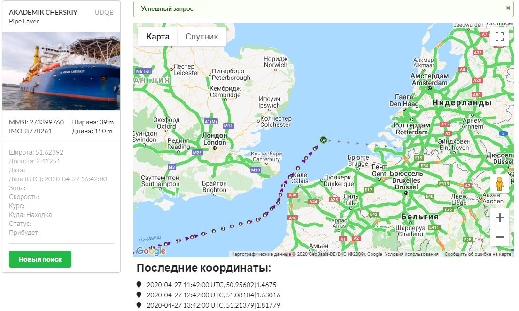
Task: Click Сообщить об ошибке на карте link
Action: point(477,254)
